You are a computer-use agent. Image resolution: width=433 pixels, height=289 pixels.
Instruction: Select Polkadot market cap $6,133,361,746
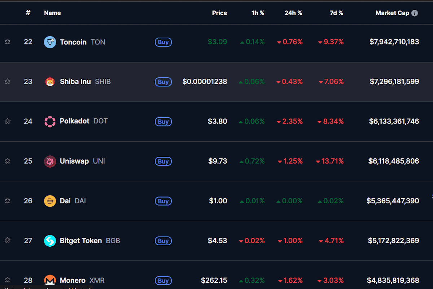point(394,121)
